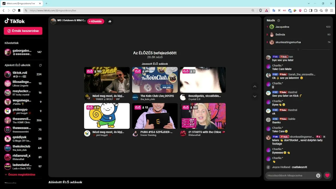Open pici bogyó snail cartoon thumbnail
Image resolution: width=336 pixels, height=189 pixels.
click(107, 116)
